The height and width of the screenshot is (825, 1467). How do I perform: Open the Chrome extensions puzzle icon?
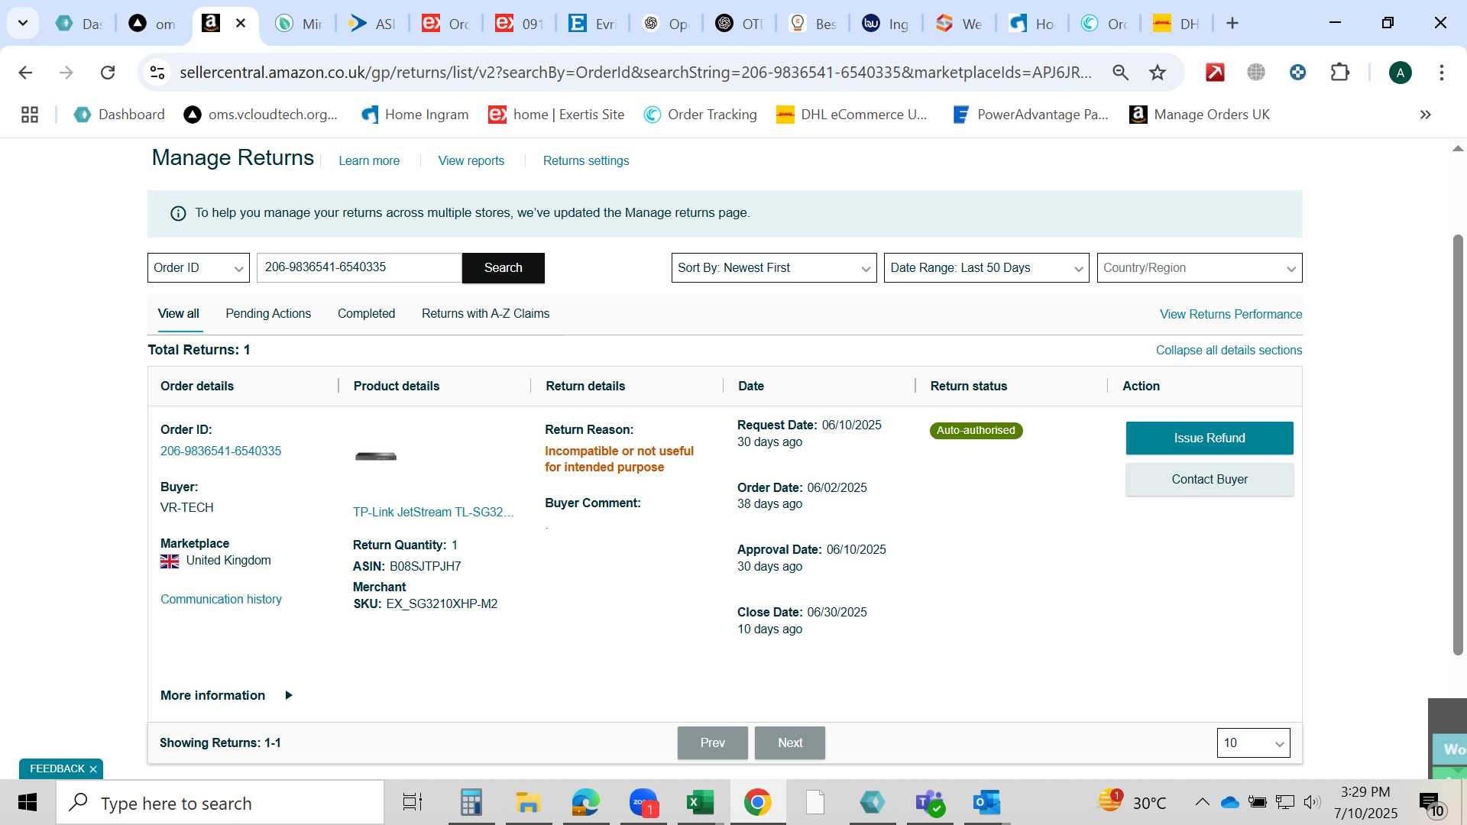click(x=1340, y=73)
